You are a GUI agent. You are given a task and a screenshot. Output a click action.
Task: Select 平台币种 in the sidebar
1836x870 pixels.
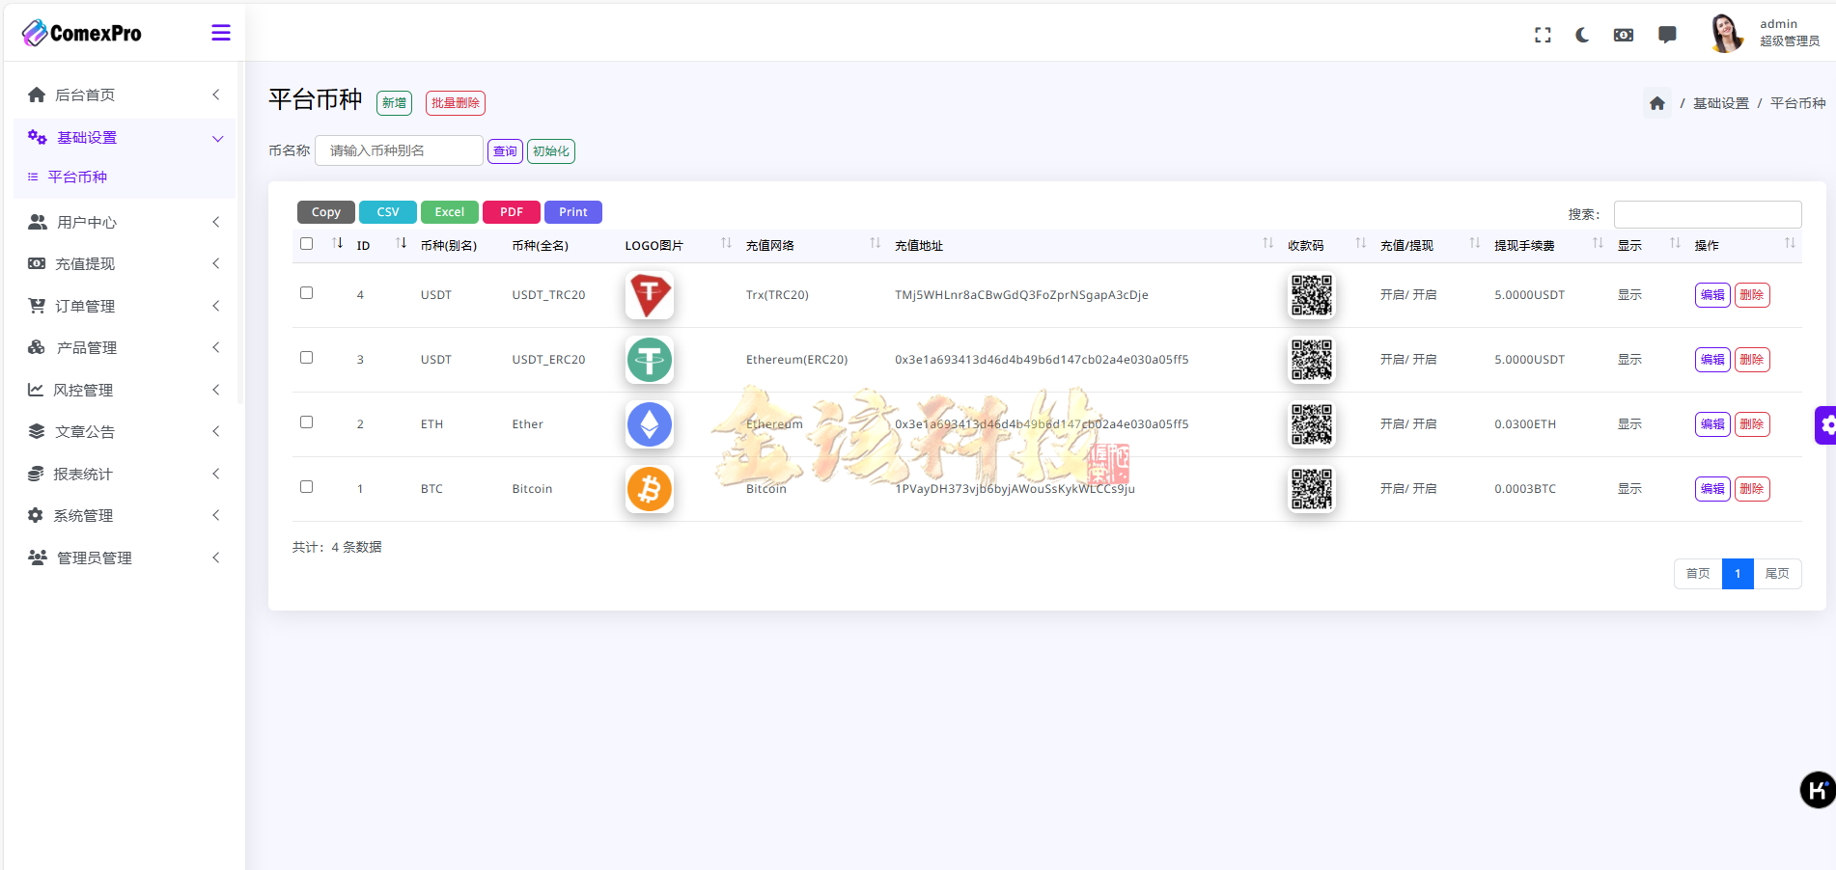(77, 177)
